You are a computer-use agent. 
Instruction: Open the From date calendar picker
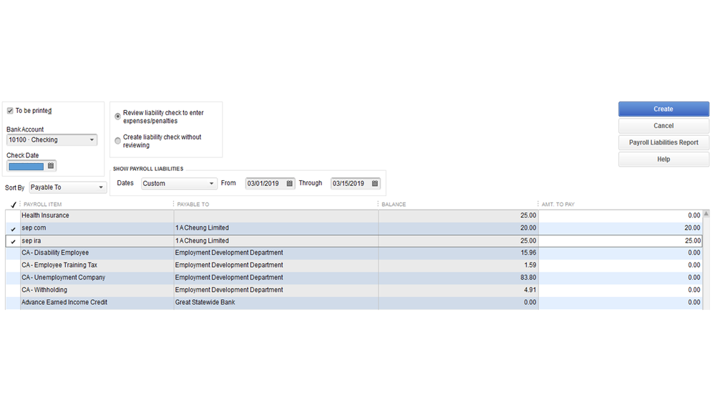[290, 183]
